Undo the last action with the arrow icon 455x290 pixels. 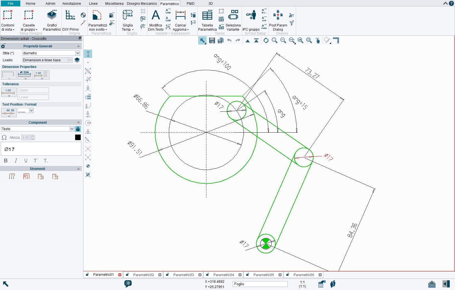point(229,40)
